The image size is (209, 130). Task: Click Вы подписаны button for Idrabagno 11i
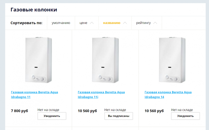[x=119, y=116]
